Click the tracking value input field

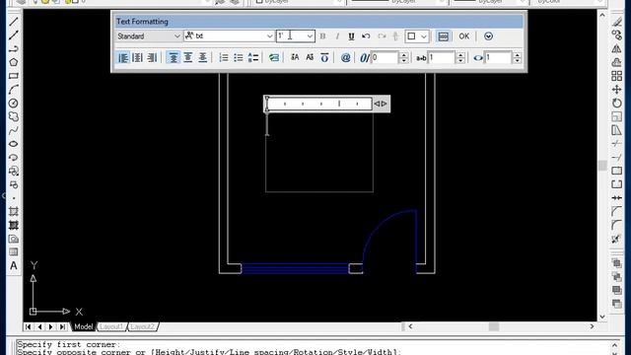click(x=442, y=57)
